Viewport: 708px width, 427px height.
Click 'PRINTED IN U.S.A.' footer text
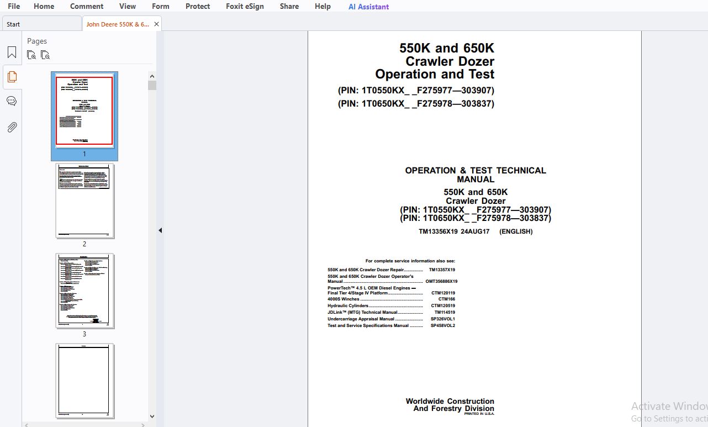(x=479, y=414)
